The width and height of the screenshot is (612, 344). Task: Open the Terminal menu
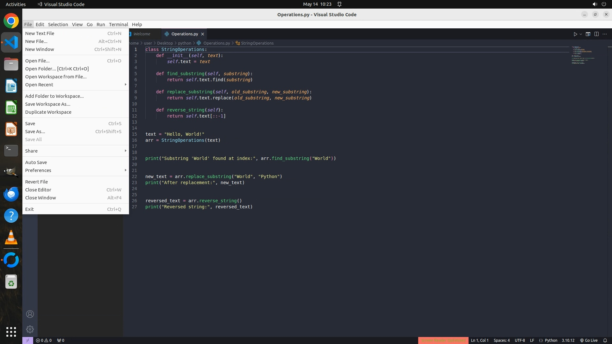[x=118, y=25]
